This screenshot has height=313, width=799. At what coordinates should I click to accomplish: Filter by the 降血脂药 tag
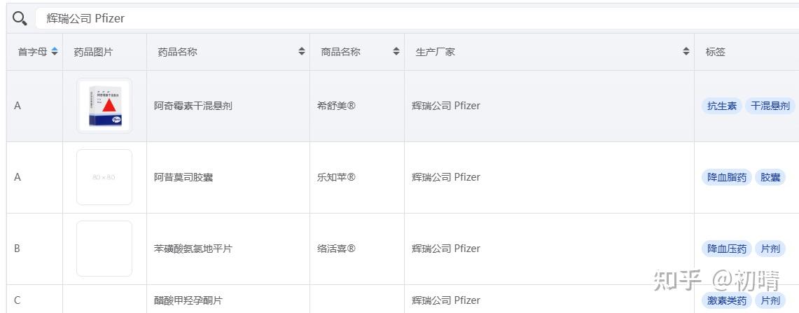point(727,177)
